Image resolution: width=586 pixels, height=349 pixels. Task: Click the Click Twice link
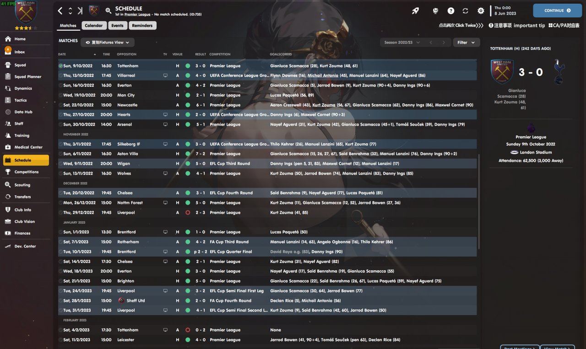coord(461,26)
